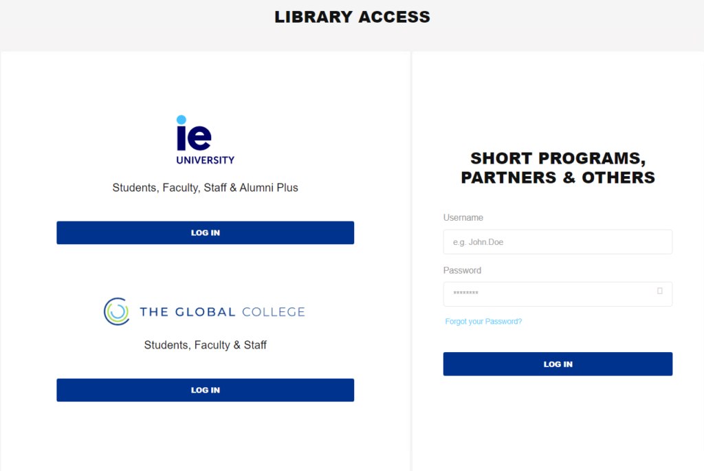Click the LIBRARY ACCESS page heading

[x=353, y=17]
